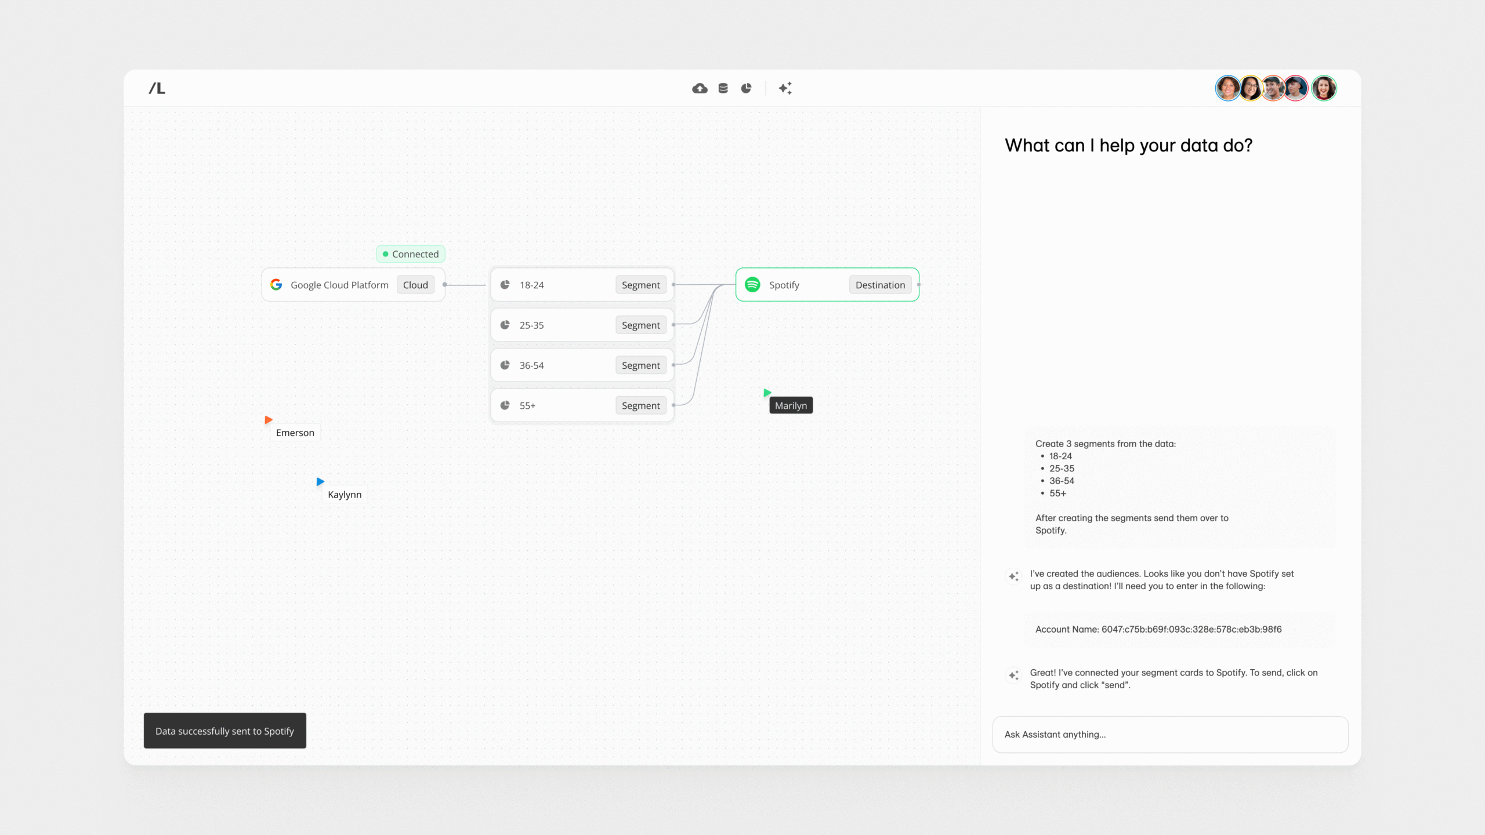The height and width of the screenshot is (835, 1485).
Task: Click the last collaborator avatar with the green ring
Action: (1324, 88)
